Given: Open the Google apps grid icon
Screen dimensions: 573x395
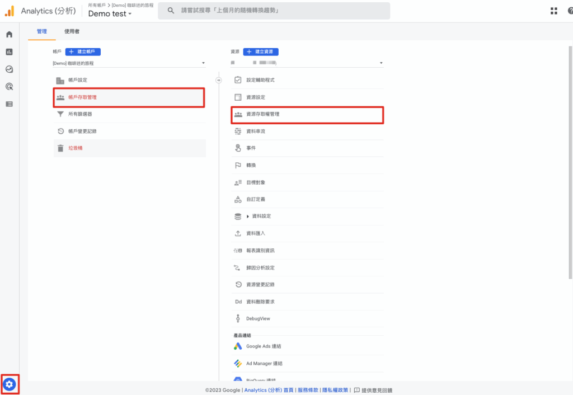Looking at the screenshot, I should pos(553,11).
